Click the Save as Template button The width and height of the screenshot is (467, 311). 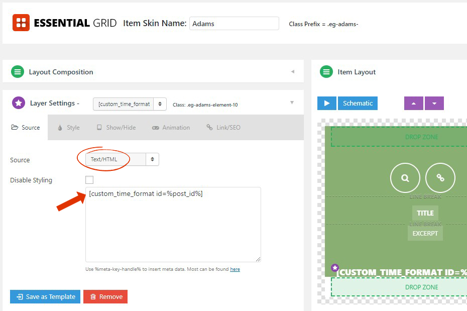45,297
